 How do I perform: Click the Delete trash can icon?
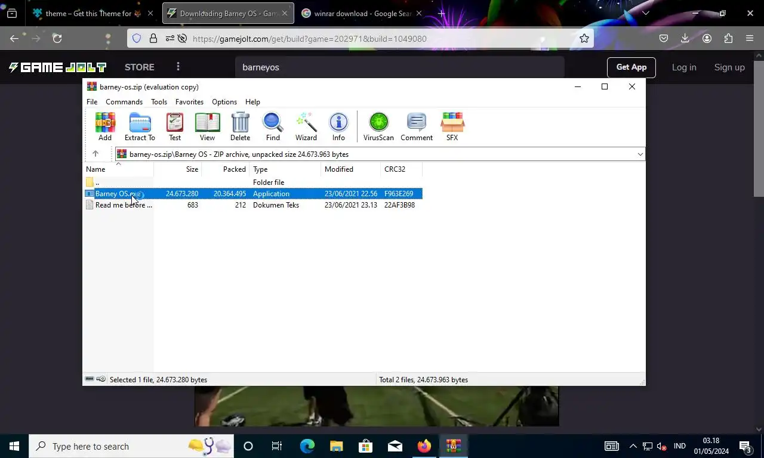click(x=240, y=126)
